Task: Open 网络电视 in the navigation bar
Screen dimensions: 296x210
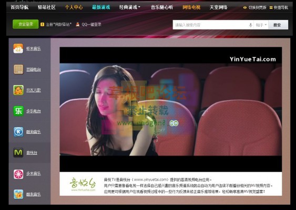Action: (x=191, y=7)
